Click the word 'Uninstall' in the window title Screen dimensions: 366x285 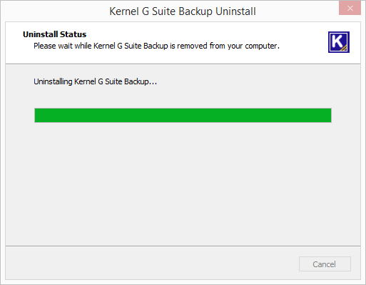tap(235, 11)
